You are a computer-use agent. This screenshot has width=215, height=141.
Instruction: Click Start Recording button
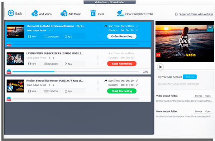[122, 91]
